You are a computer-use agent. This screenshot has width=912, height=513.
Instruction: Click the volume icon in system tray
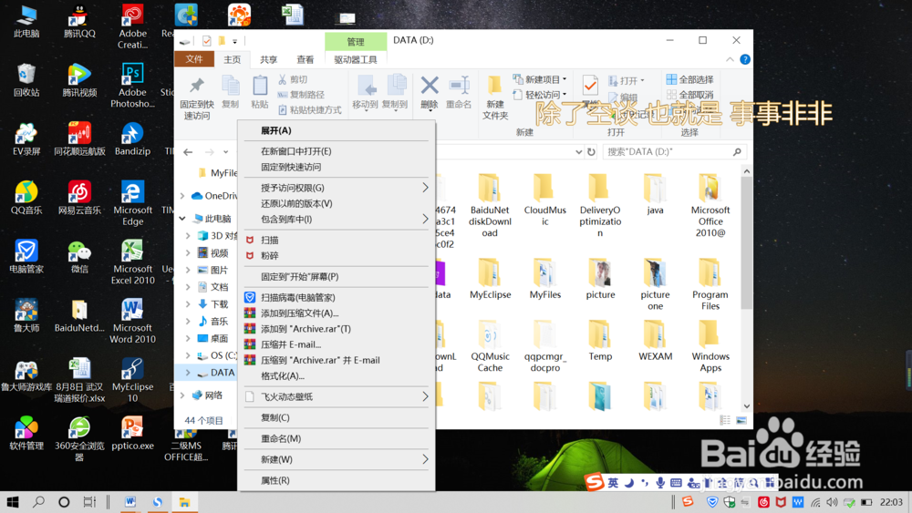tap(833, 502)
